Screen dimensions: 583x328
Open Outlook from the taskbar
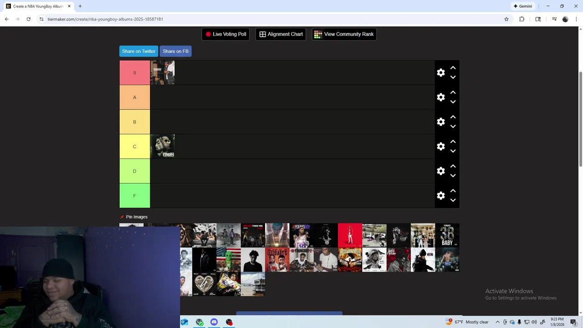pos(184,322)
